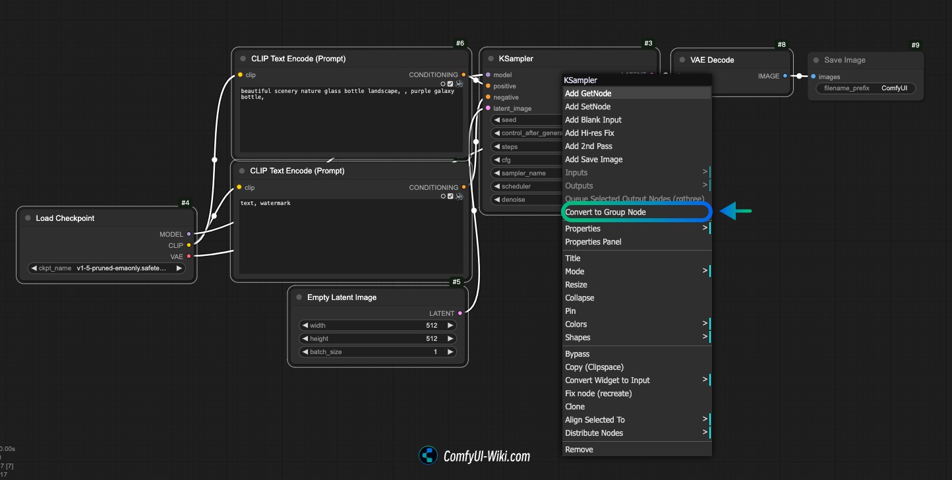Open the ckpt_name checkpoint dropdown
Viewport: 952px width, 480px height.
click(107, 268)
